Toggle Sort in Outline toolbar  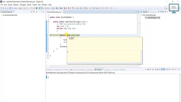161,12
